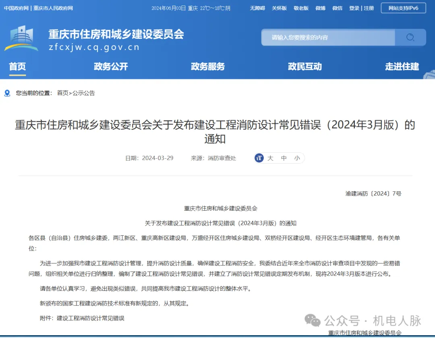
Task: Select 大 to enlarge article text
Action: pos(270,158)
